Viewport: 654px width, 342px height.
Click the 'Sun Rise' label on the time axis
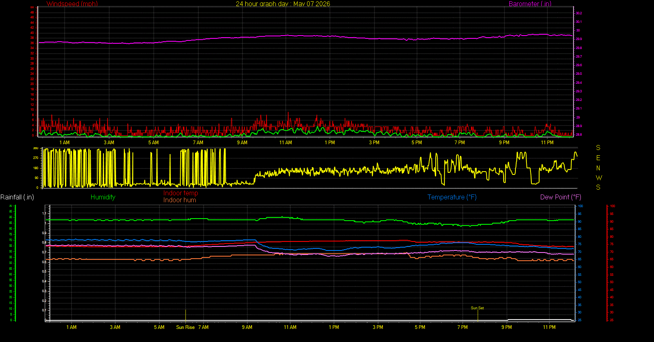click(x=185, y=327)
